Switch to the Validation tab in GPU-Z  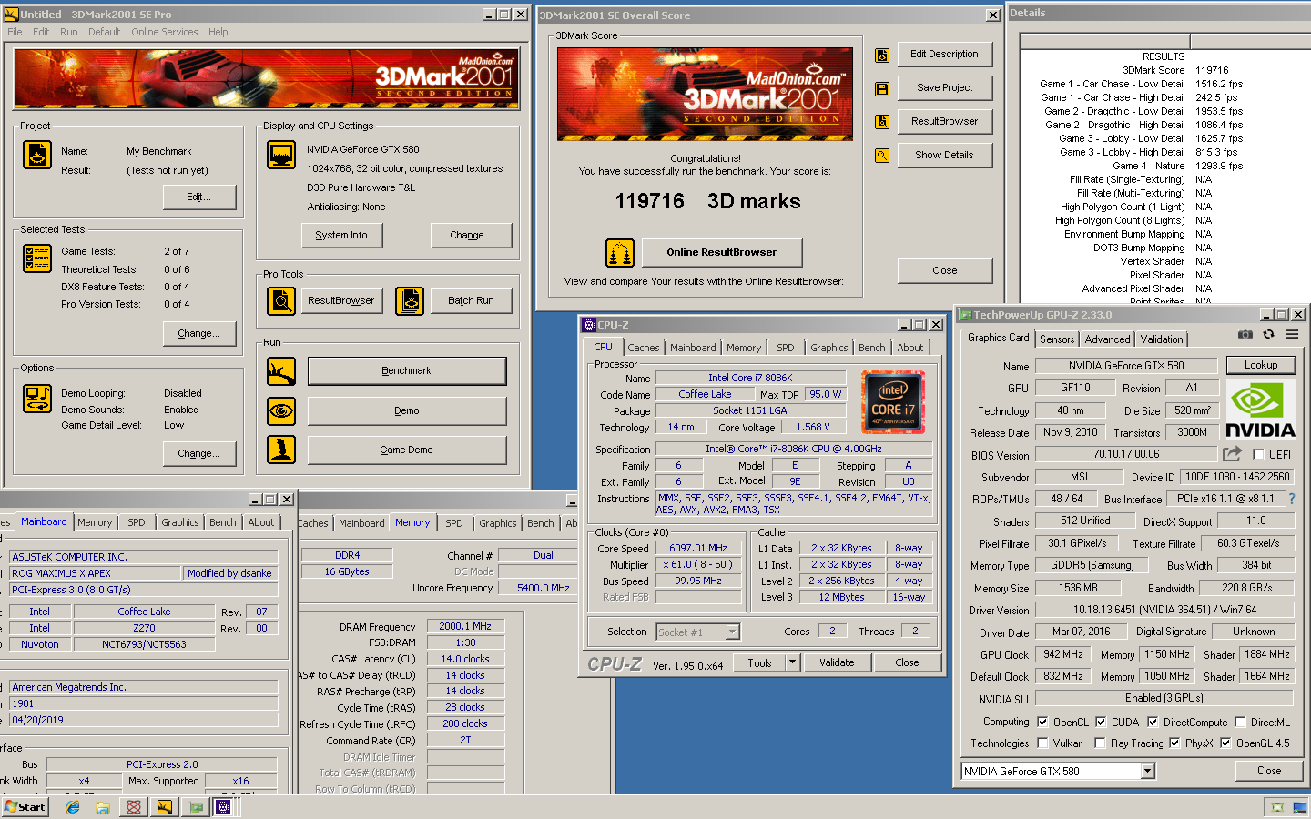tap(1162, 339)
